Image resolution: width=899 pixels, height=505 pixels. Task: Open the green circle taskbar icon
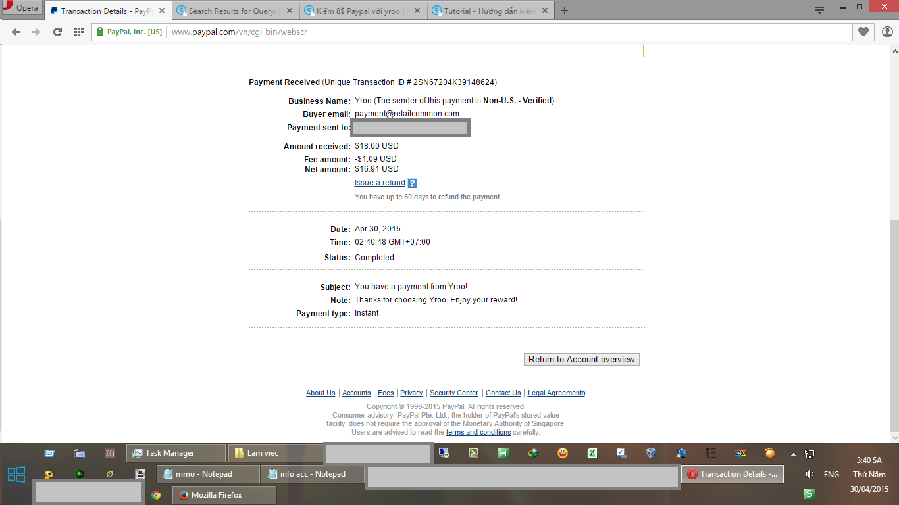[79, 474]
